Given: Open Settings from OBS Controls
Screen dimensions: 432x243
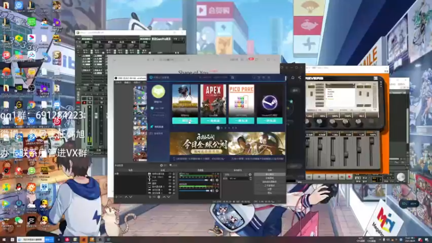Looking at the screenshot, I should (270, 189).
